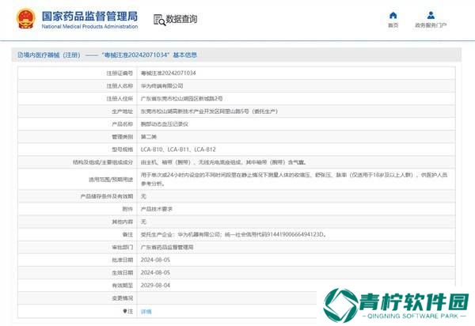Click the 产品名称 label
The height and width of the screenshot is (326, 475).
click(x=123, y=123)
